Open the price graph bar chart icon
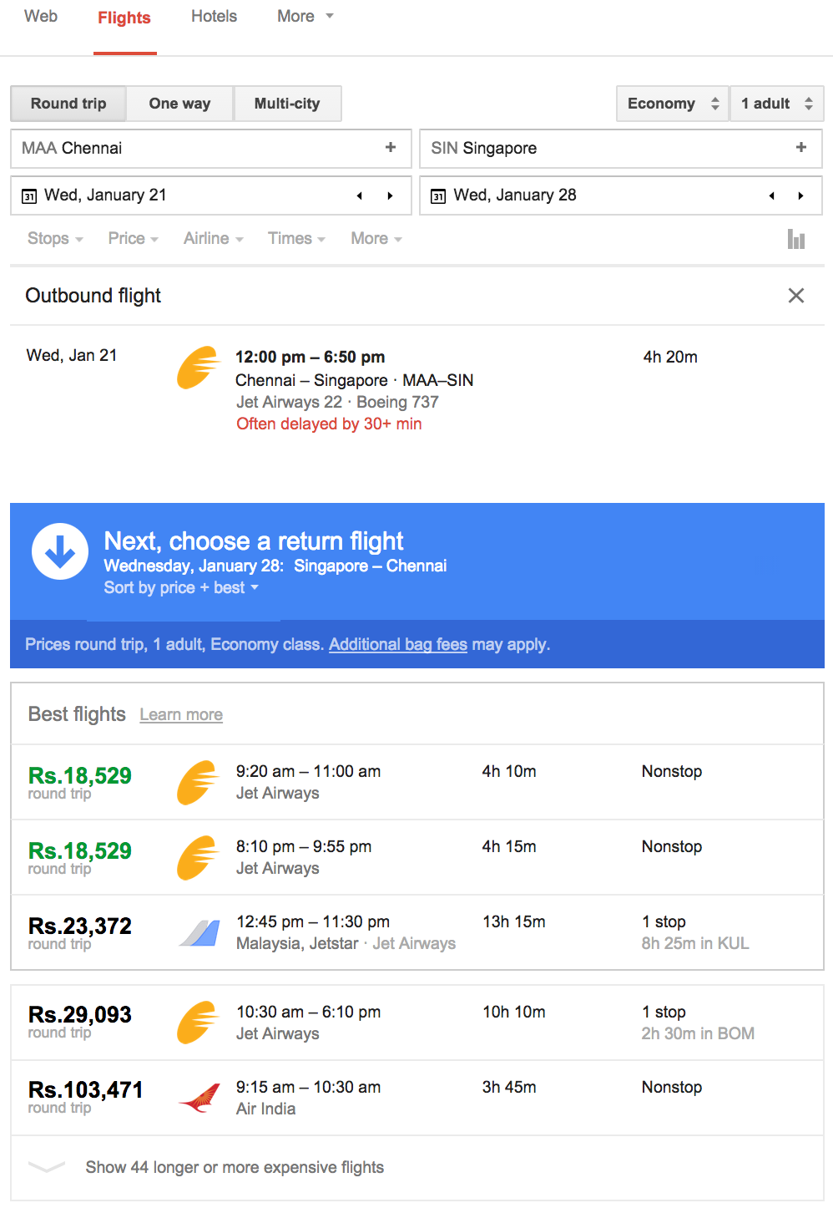This screenshot has height=1208, width=833. click(x=796, y=240)
